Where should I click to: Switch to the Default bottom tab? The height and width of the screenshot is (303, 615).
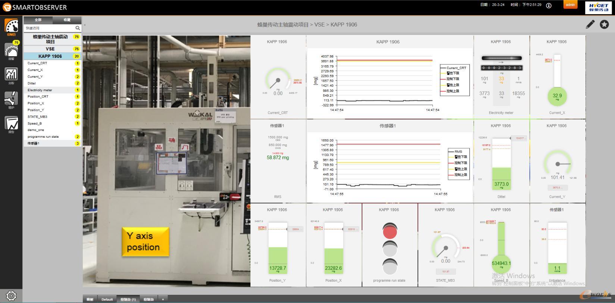click(x=107, y=299)
